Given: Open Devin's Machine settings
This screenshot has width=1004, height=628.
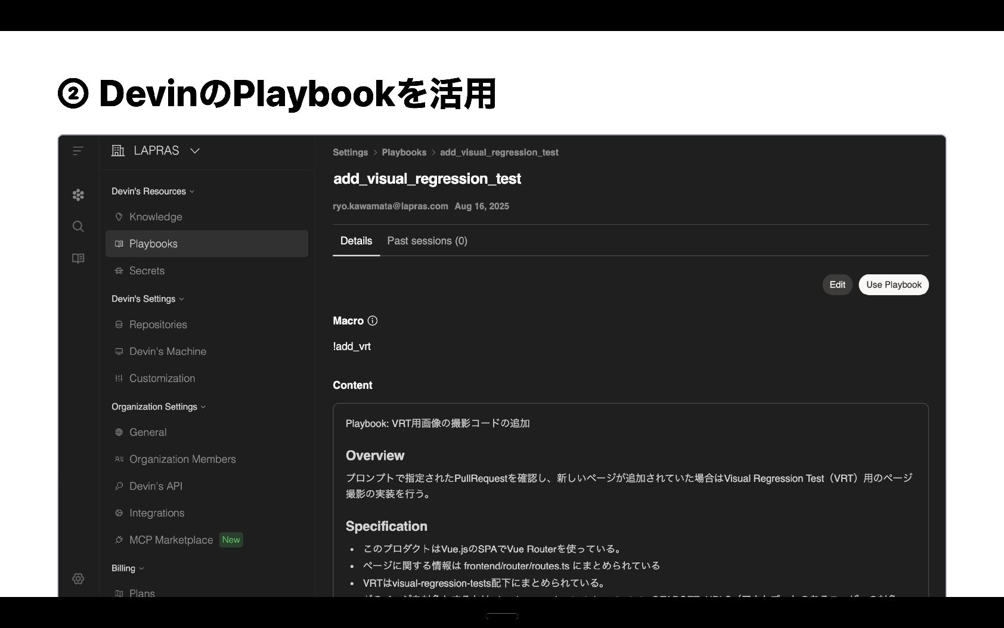Looking at the screenshot, I should click(207, 352).
